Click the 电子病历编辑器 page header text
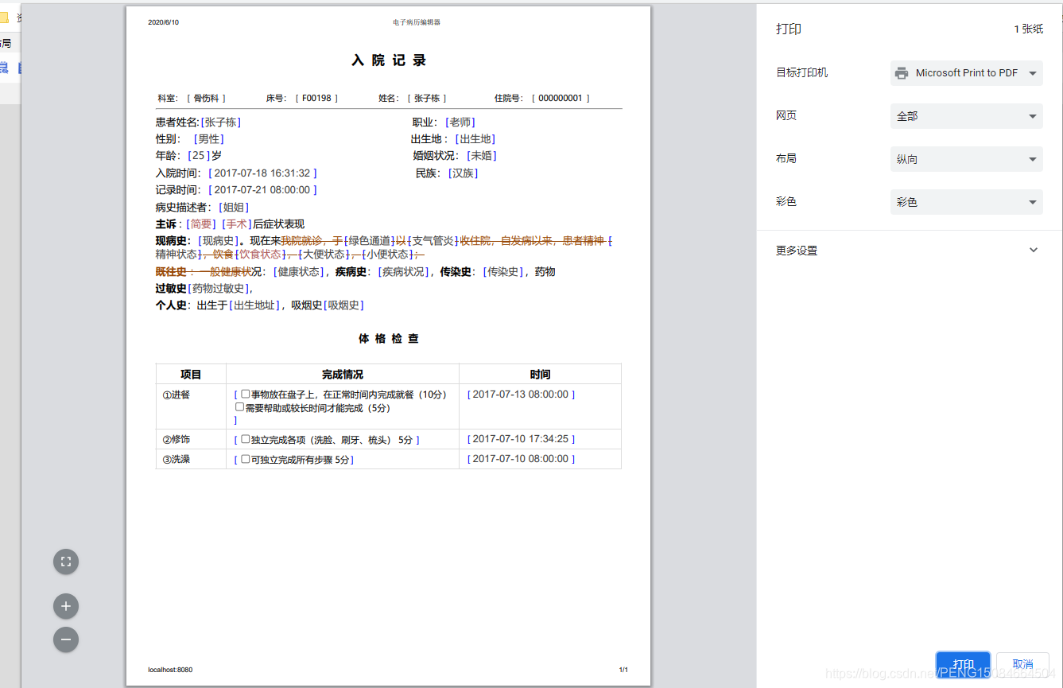 (x=417, y=22)
